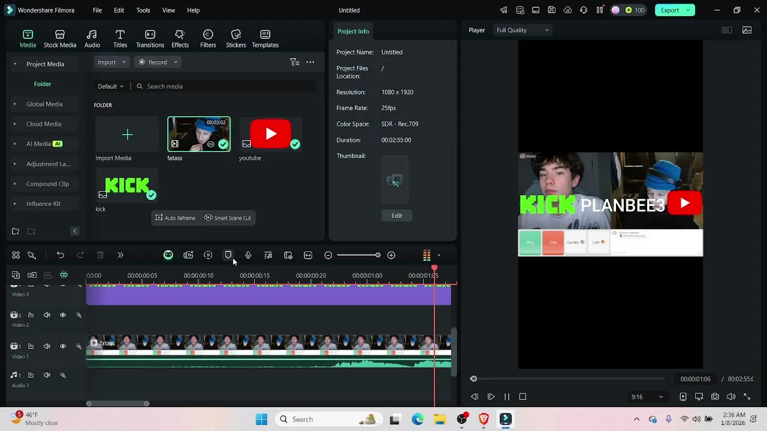This screenshot has width=767, height=431.
Task: Expand the Global Media tree item
Action: [14, 104]
